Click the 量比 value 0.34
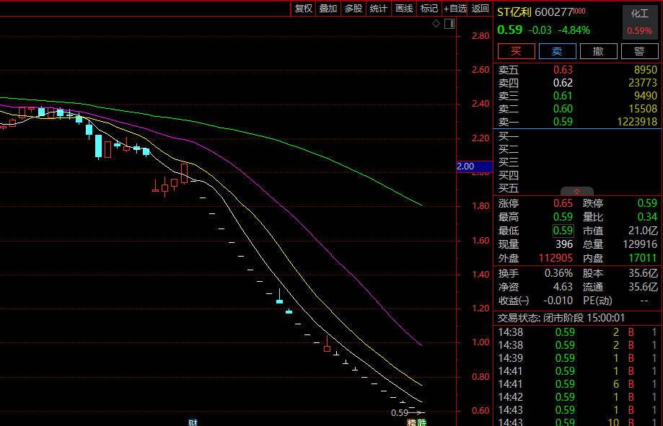Screen dimensions: 663x426 click(x=647, y=217)
